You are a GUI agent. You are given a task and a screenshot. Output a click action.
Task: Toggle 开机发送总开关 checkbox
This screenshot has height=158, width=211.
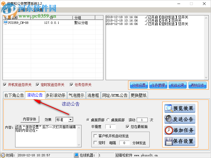click(5, 85)
